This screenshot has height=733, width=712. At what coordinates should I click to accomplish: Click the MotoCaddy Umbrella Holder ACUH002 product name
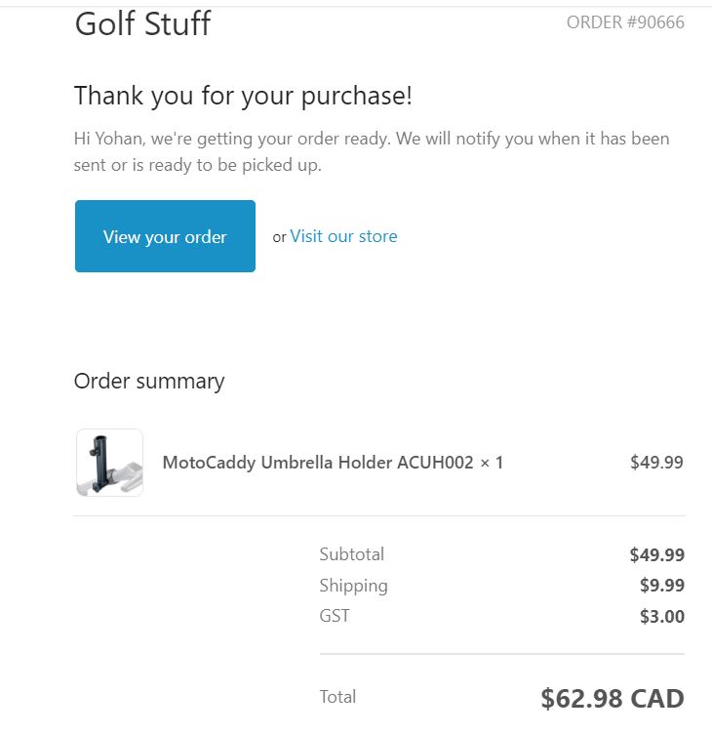coord(318,463)
